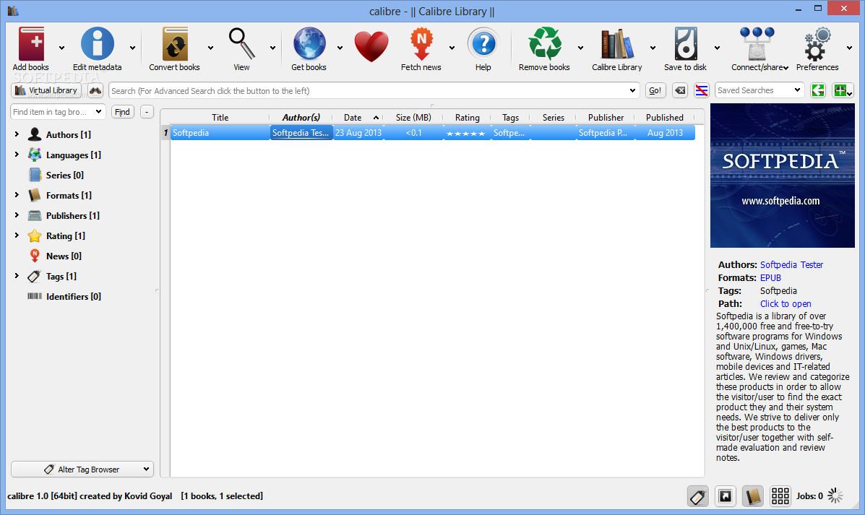The height and width of the screenshot is (515, 865).
Task: Expand Languages tree node
Action: [x=17, y=155]
